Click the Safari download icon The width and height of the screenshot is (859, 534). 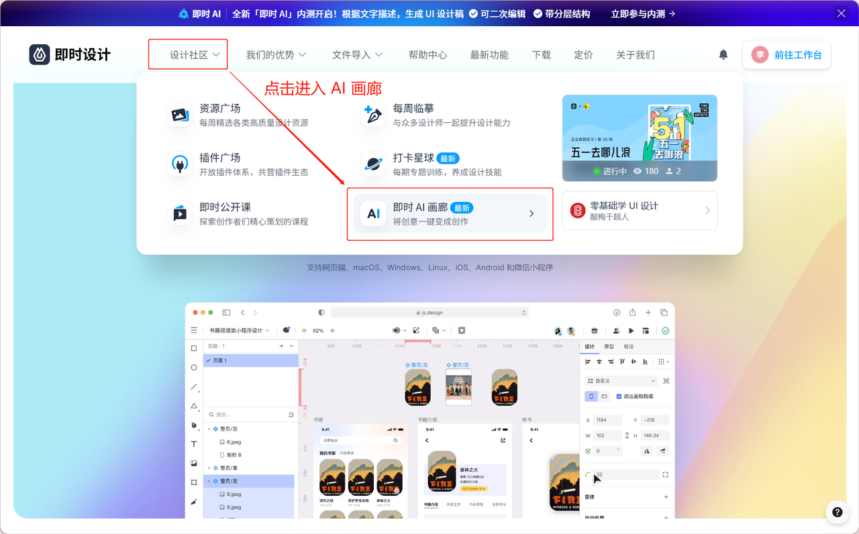pyautogui.click(x=617, y=313)
